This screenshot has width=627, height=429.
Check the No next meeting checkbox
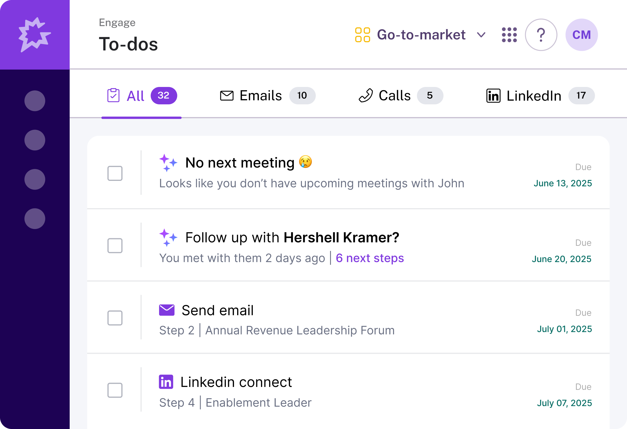115,173
